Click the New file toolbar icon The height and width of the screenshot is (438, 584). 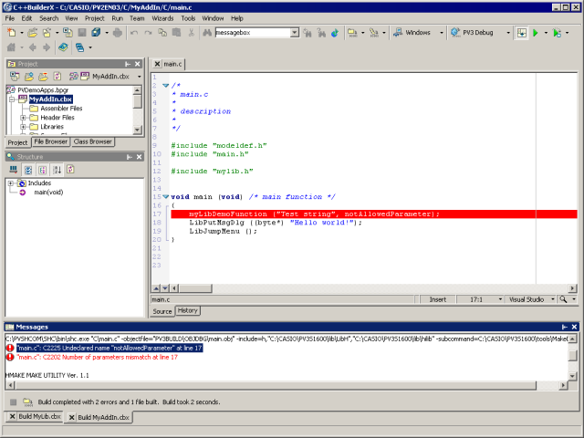[12, 33]
